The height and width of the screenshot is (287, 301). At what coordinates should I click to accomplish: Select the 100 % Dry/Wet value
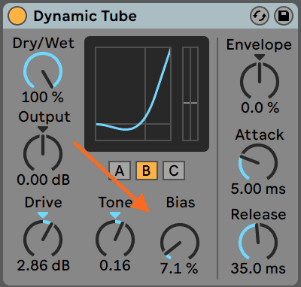(x=43, y=97)
